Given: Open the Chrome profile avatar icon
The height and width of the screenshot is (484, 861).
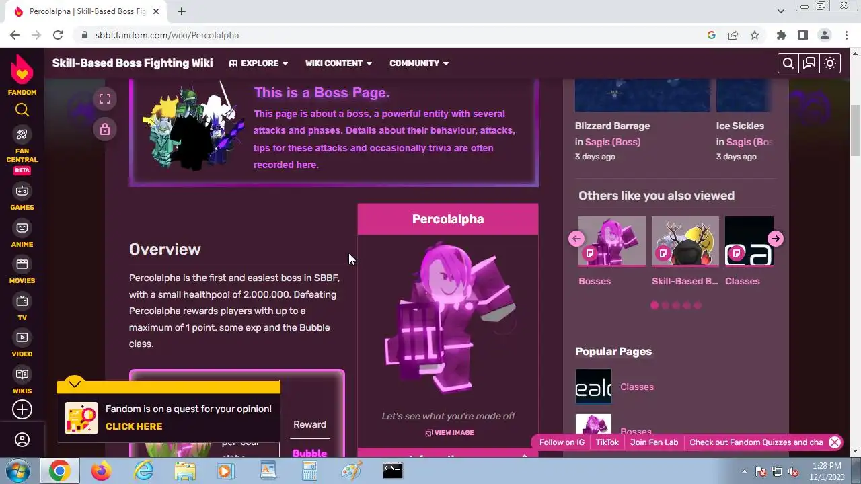Looking at the screenshot, I should [x=824, y=35].
